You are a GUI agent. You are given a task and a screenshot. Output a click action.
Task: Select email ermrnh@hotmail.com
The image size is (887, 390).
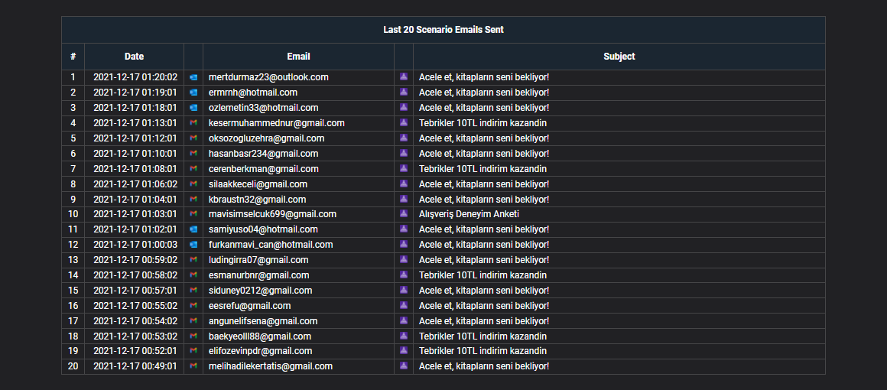click(x=253, y=93)
